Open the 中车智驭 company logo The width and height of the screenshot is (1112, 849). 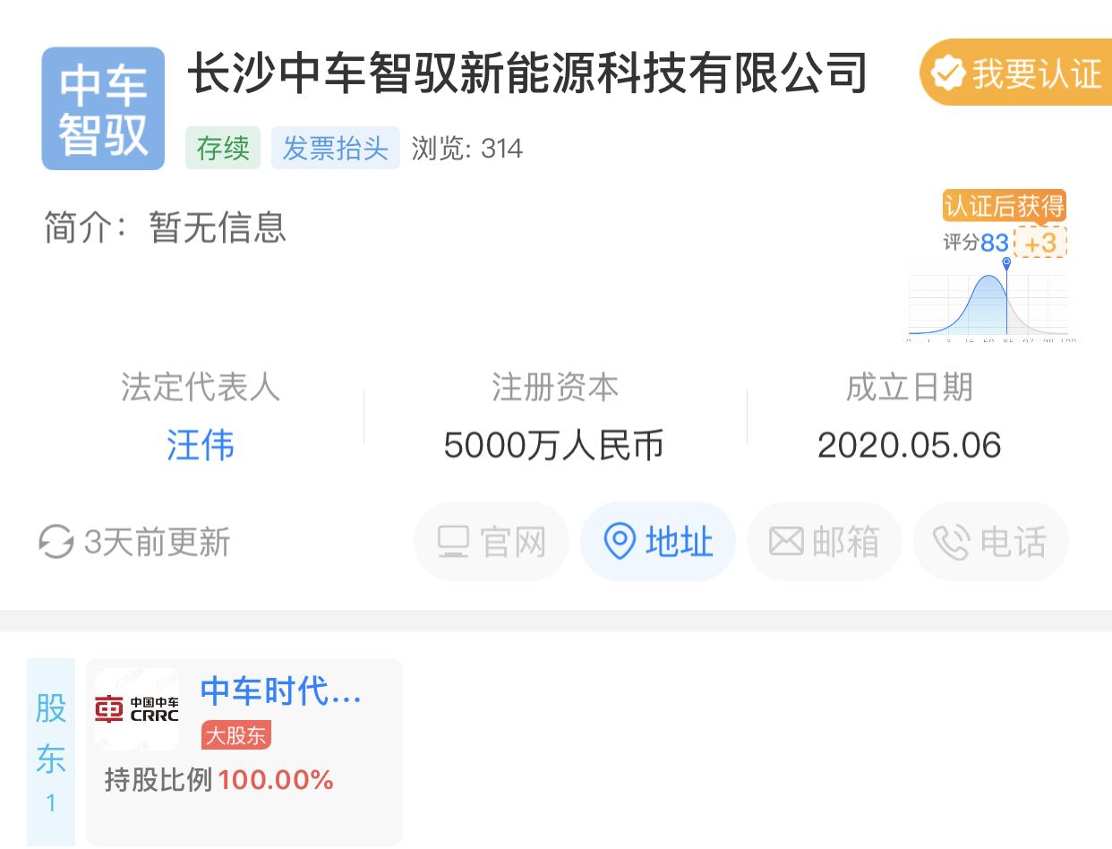[x=103, y=108]
